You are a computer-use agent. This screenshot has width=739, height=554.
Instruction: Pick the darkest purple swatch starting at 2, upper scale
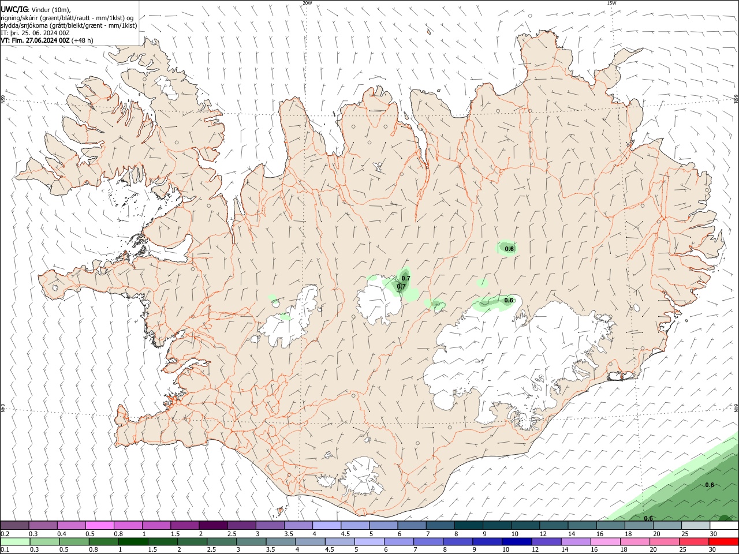[x=212, y=526]
